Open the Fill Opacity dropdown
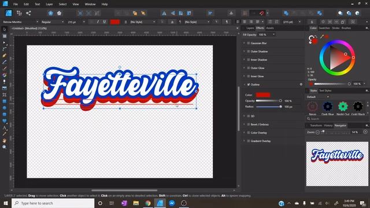This screenshot has width=370, height=208. 273,35
